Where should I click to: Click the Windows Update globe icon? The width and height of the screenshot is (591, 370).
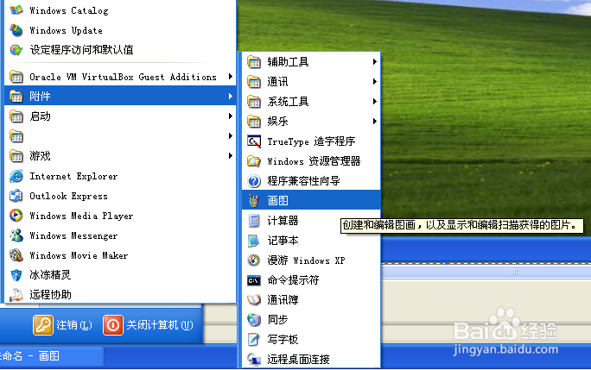point(16,30)
